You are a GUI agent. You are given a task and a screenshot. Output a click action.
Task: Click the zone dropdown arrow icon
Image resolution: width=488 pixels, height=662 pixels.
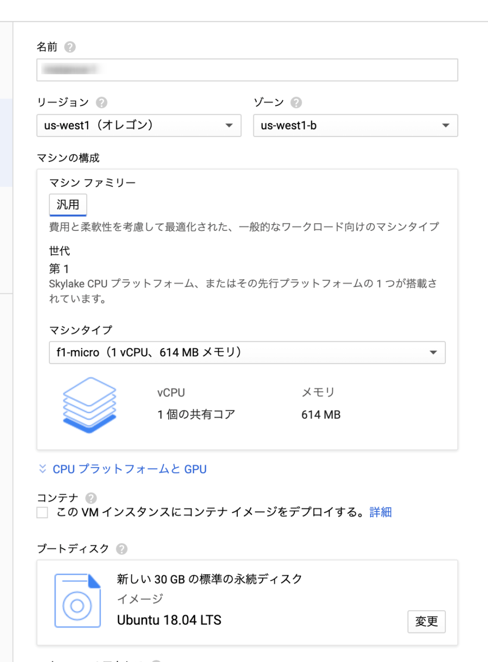(x=445, y=126)
